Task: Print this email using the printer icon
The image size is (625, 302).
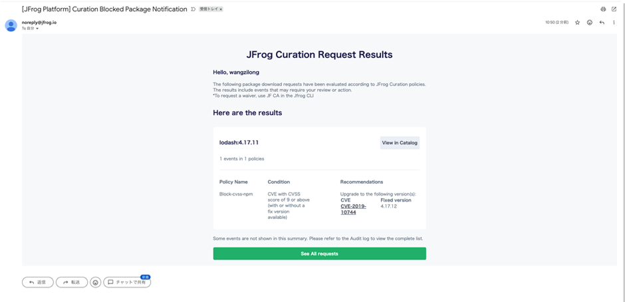Action: tap(603, 9)
